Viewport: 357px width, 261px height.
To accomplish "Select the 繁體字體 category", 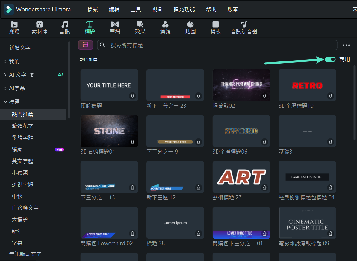I will [x=22, y=138].
